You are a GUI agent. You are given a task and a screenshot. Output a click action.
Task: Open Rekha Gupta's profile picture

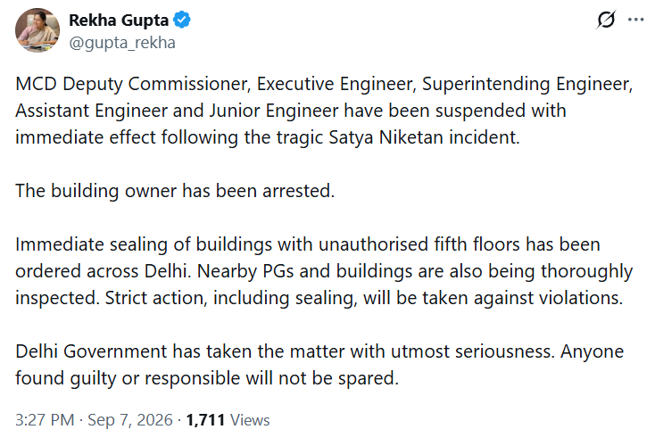click(x=37, y=30)
